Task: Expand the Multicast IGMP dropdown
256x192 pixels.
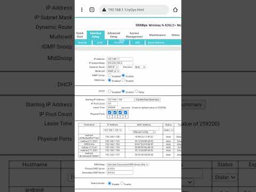Action: click(x=113, y=71)
